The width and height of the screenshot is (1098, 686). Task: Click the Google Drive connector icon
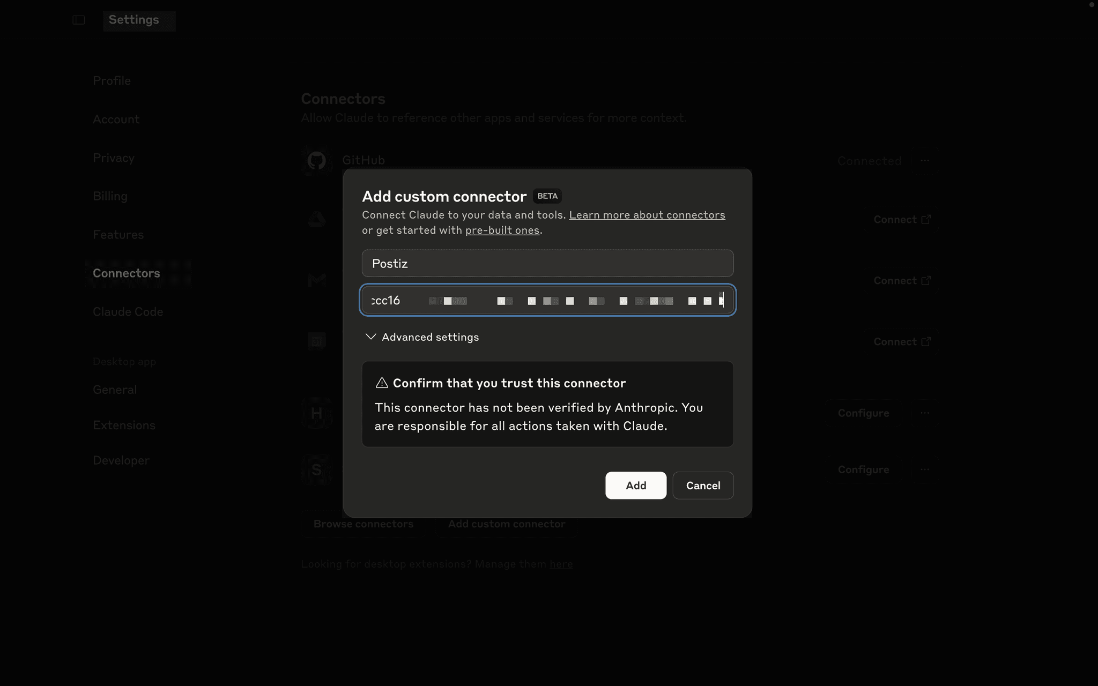click(317, 219)
